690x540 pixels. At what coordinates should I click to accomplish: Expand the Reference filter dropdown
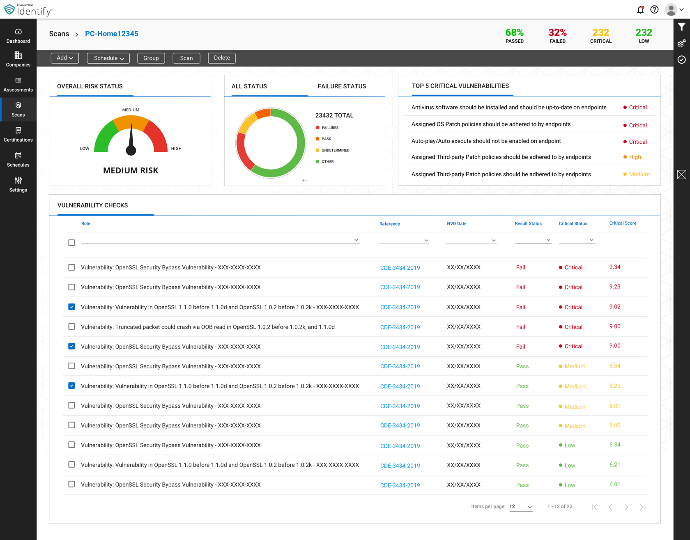point(426,240)
